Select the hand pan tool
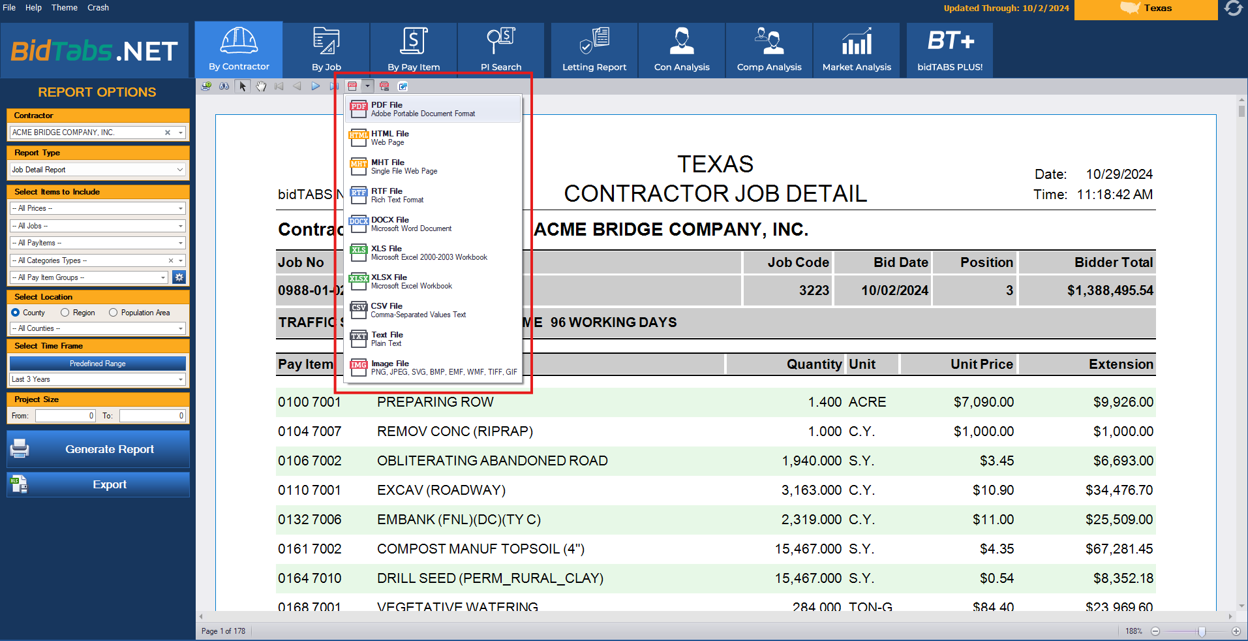 (x=261, y=86)
